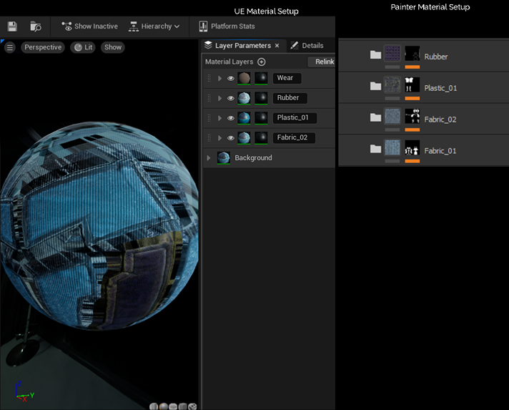Click the Wear layer drag handle

tap(209, 79)
